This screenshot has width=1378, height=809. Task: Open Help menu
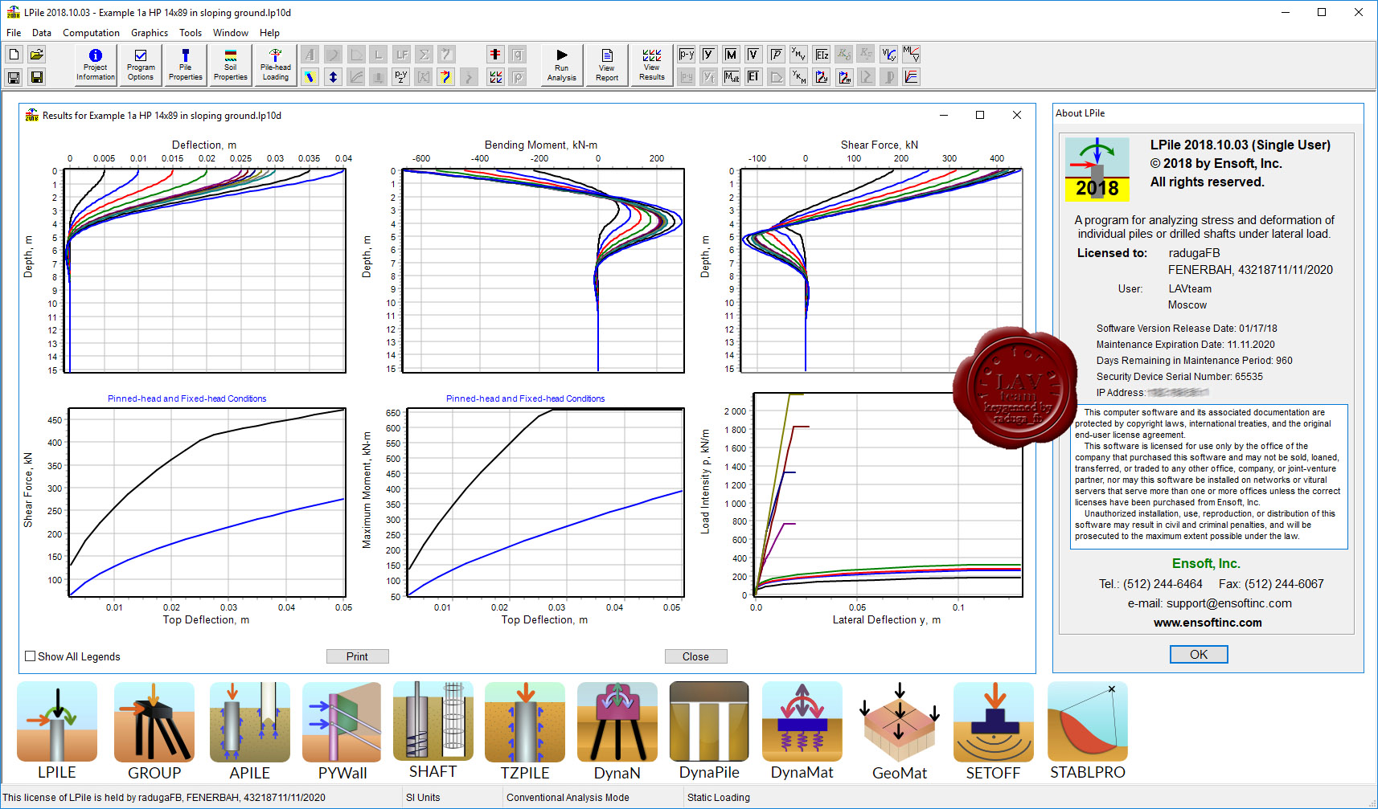click(269, 33)
